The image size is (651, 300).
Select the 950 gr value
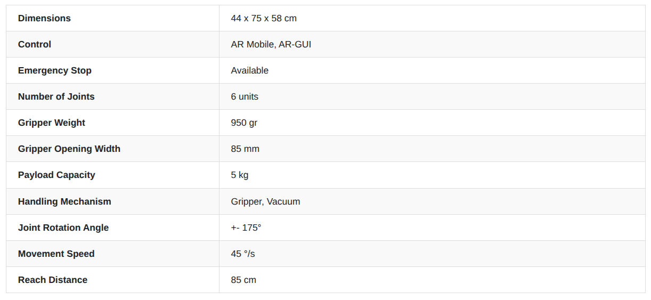pos(244,123)
